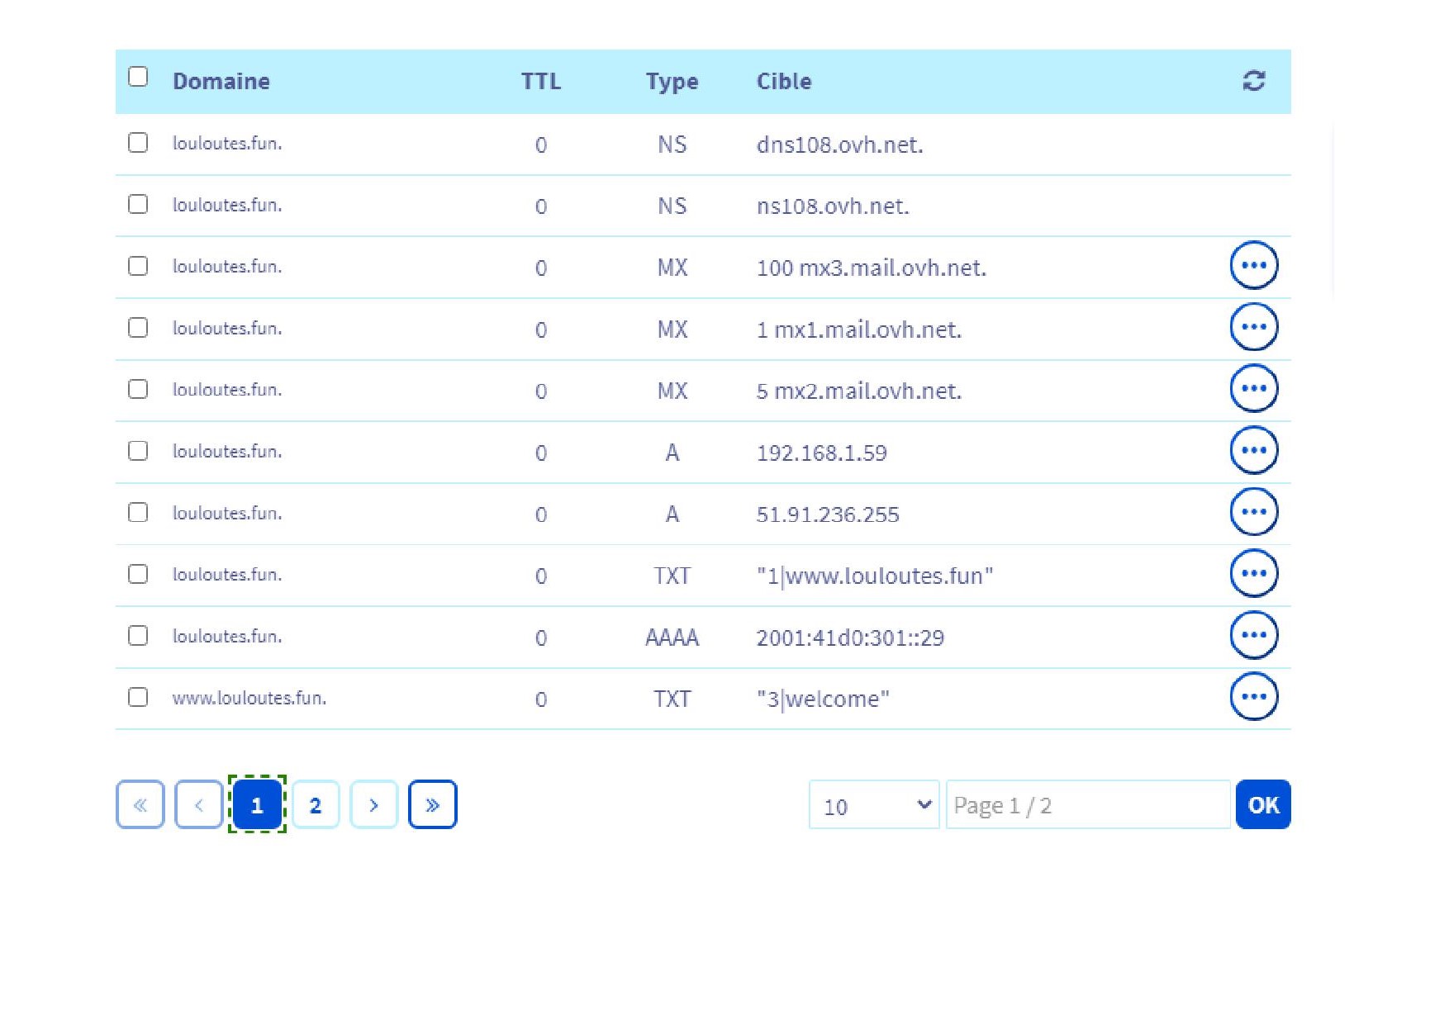Screen dimensions: 1449x1024
Task: Tick the select-all checkbox beside Domaine
Action: coord(138,77)
